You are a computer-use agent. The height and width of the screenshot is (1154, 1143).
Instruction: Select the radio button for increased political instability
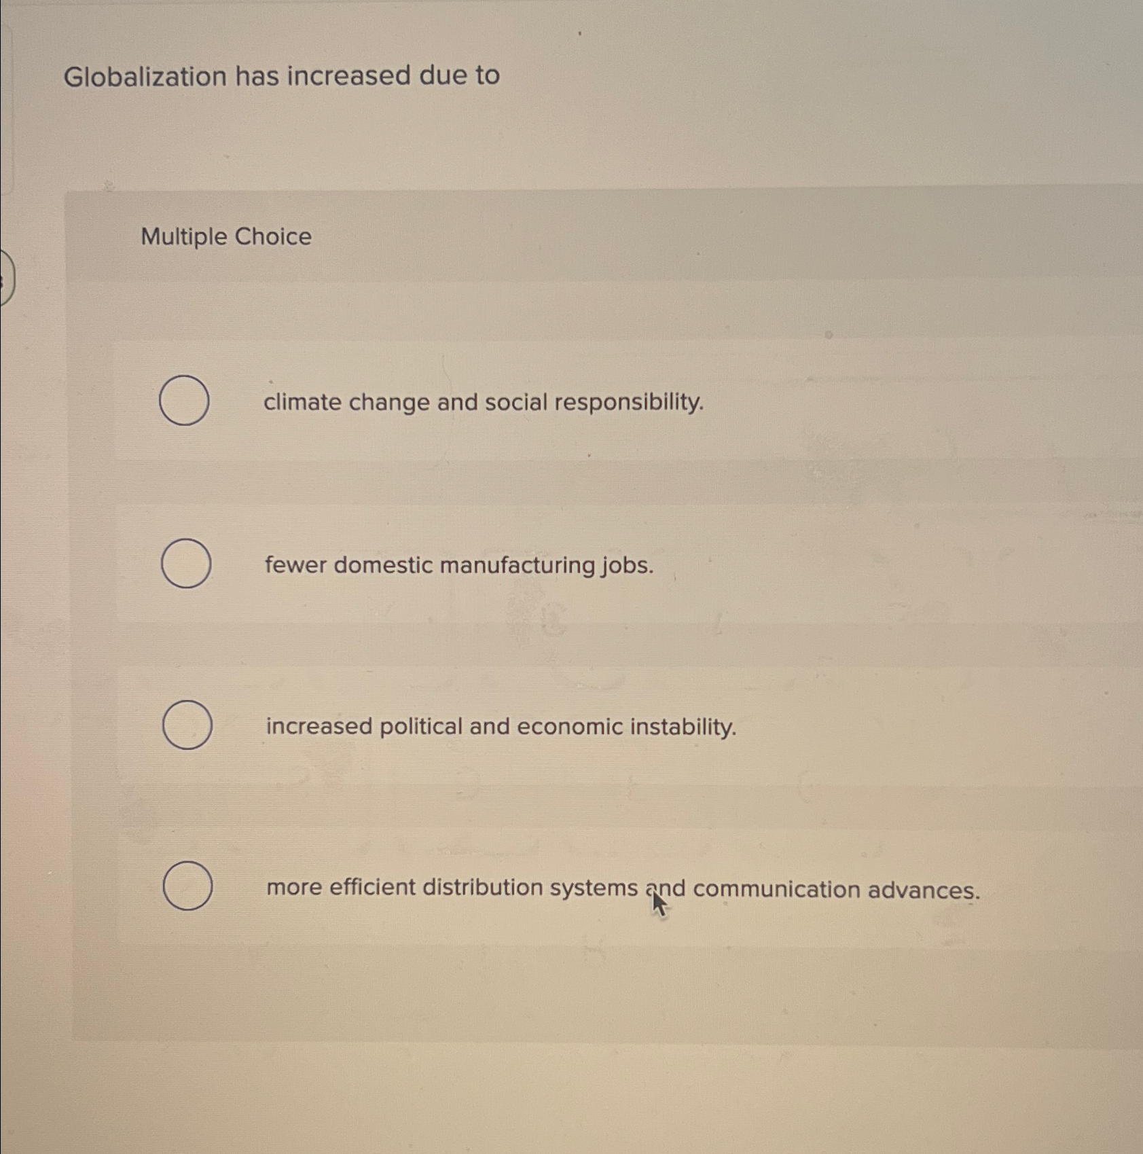coord(185,726)
